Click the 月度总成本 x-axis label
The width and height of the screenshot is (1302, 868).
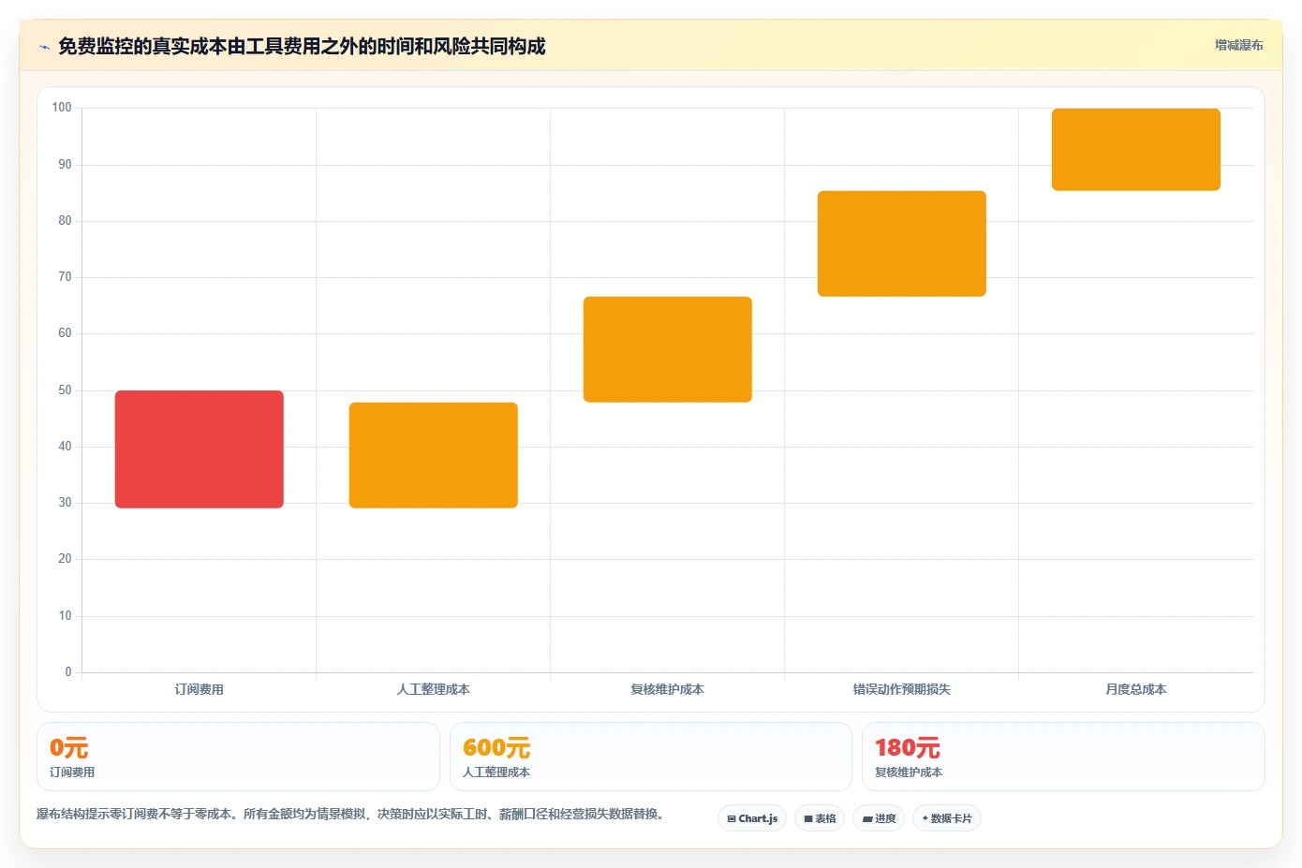click(1136, 689)
